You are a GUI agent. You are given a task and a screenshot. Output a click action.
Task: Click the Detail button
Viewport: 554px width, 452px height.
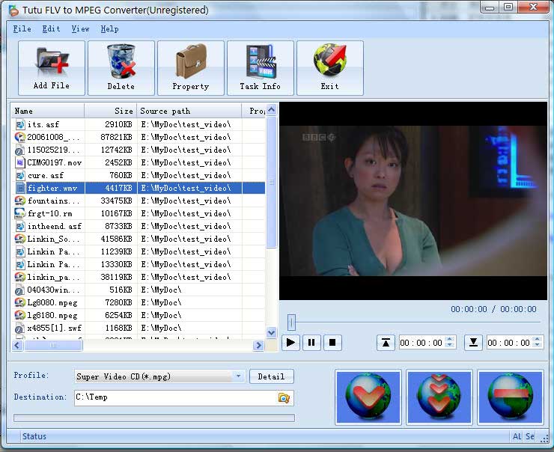(271, 376)
